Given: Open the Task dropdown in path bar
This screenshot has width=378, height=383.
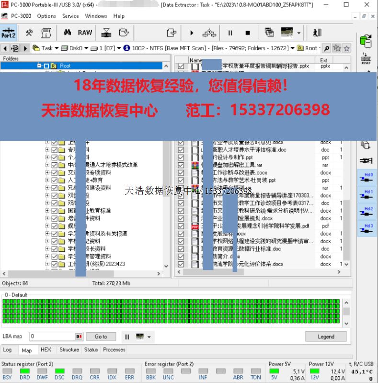Looking at the screenshot, I should click(x=57, y=48).
